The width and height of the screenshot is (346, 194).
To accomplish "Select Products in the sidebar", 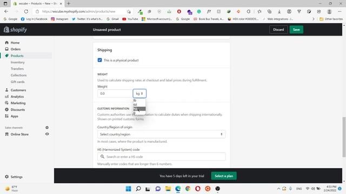I will [17, 56].
